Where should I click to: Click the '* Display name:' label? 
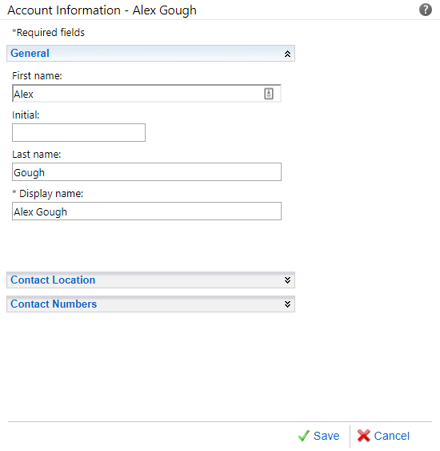click(48, 194)
